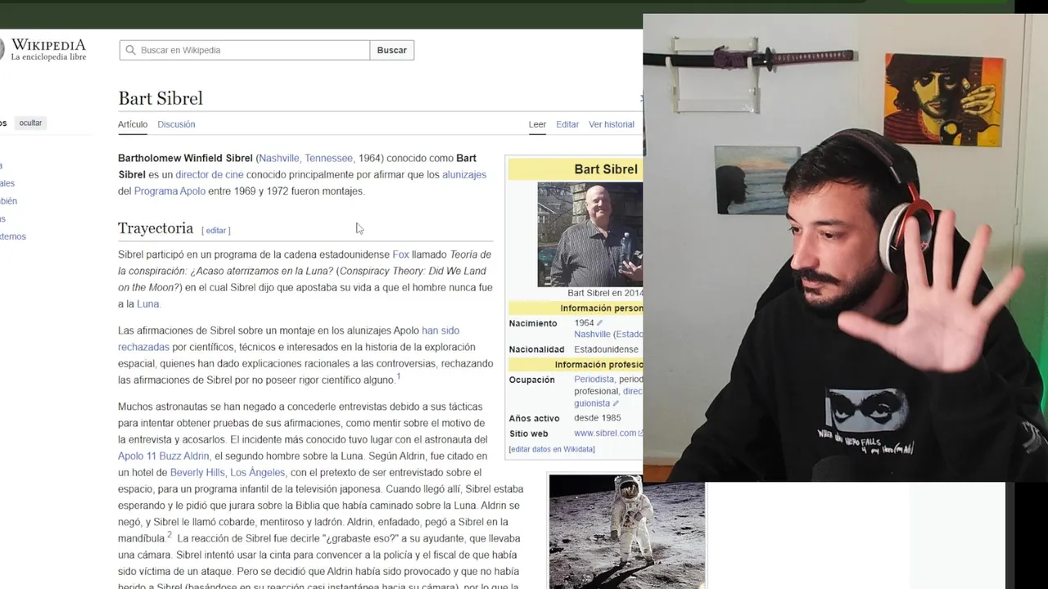Image resolution: width=1048 pixels, height=589 pixels.
Task: Click the magnifier icon in Wikipedia search box
Action: tap(130, 50)
